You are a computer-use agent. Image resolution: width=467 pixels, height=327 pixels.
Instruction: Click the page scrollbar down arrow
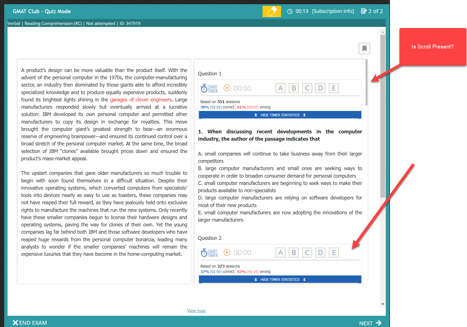tap(383, 304)
